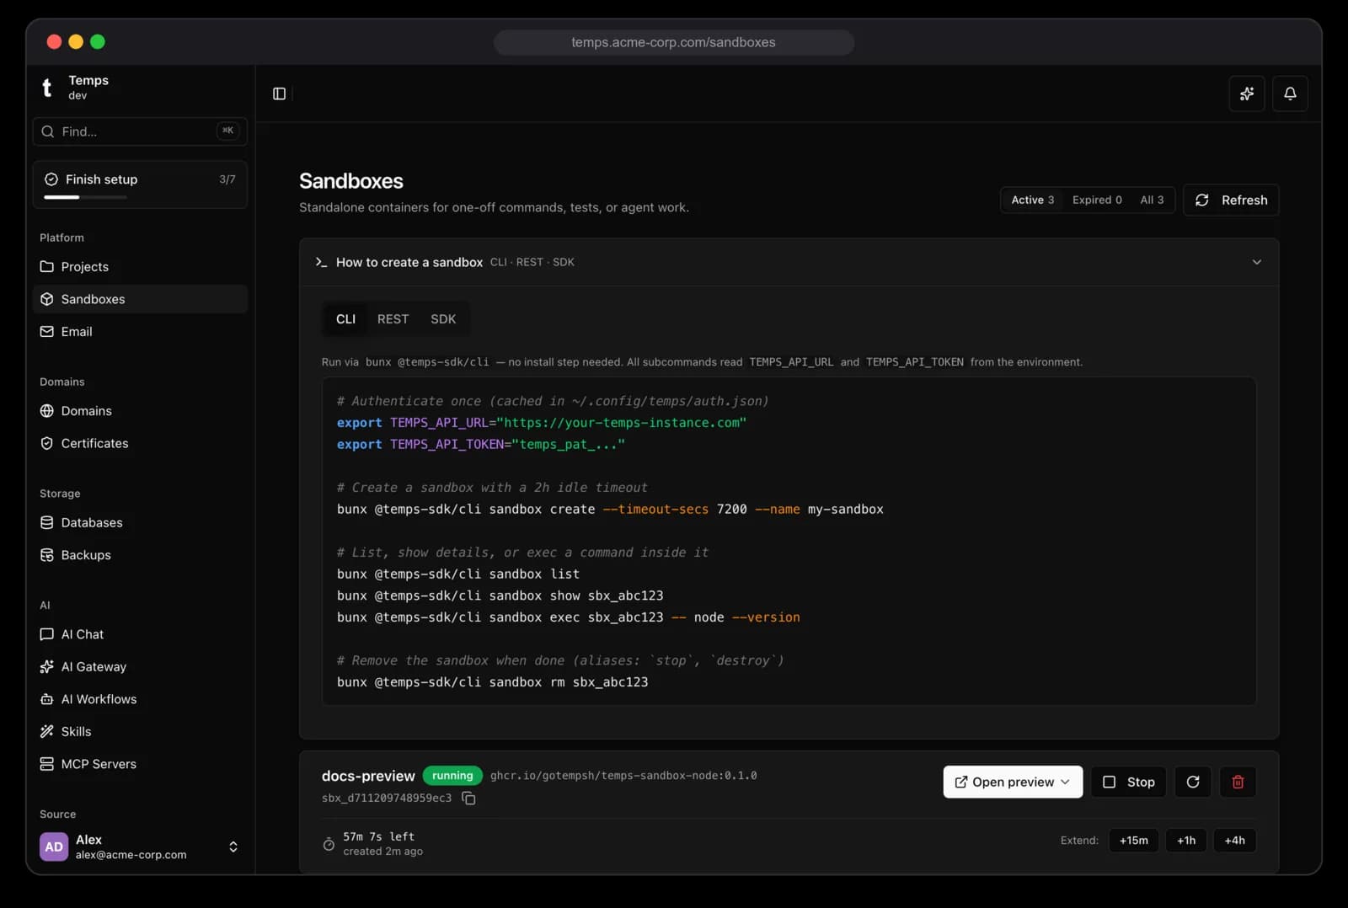Restart the docs-preview sandbox
1348x908 pixels.
click(x=1193, y=782)
